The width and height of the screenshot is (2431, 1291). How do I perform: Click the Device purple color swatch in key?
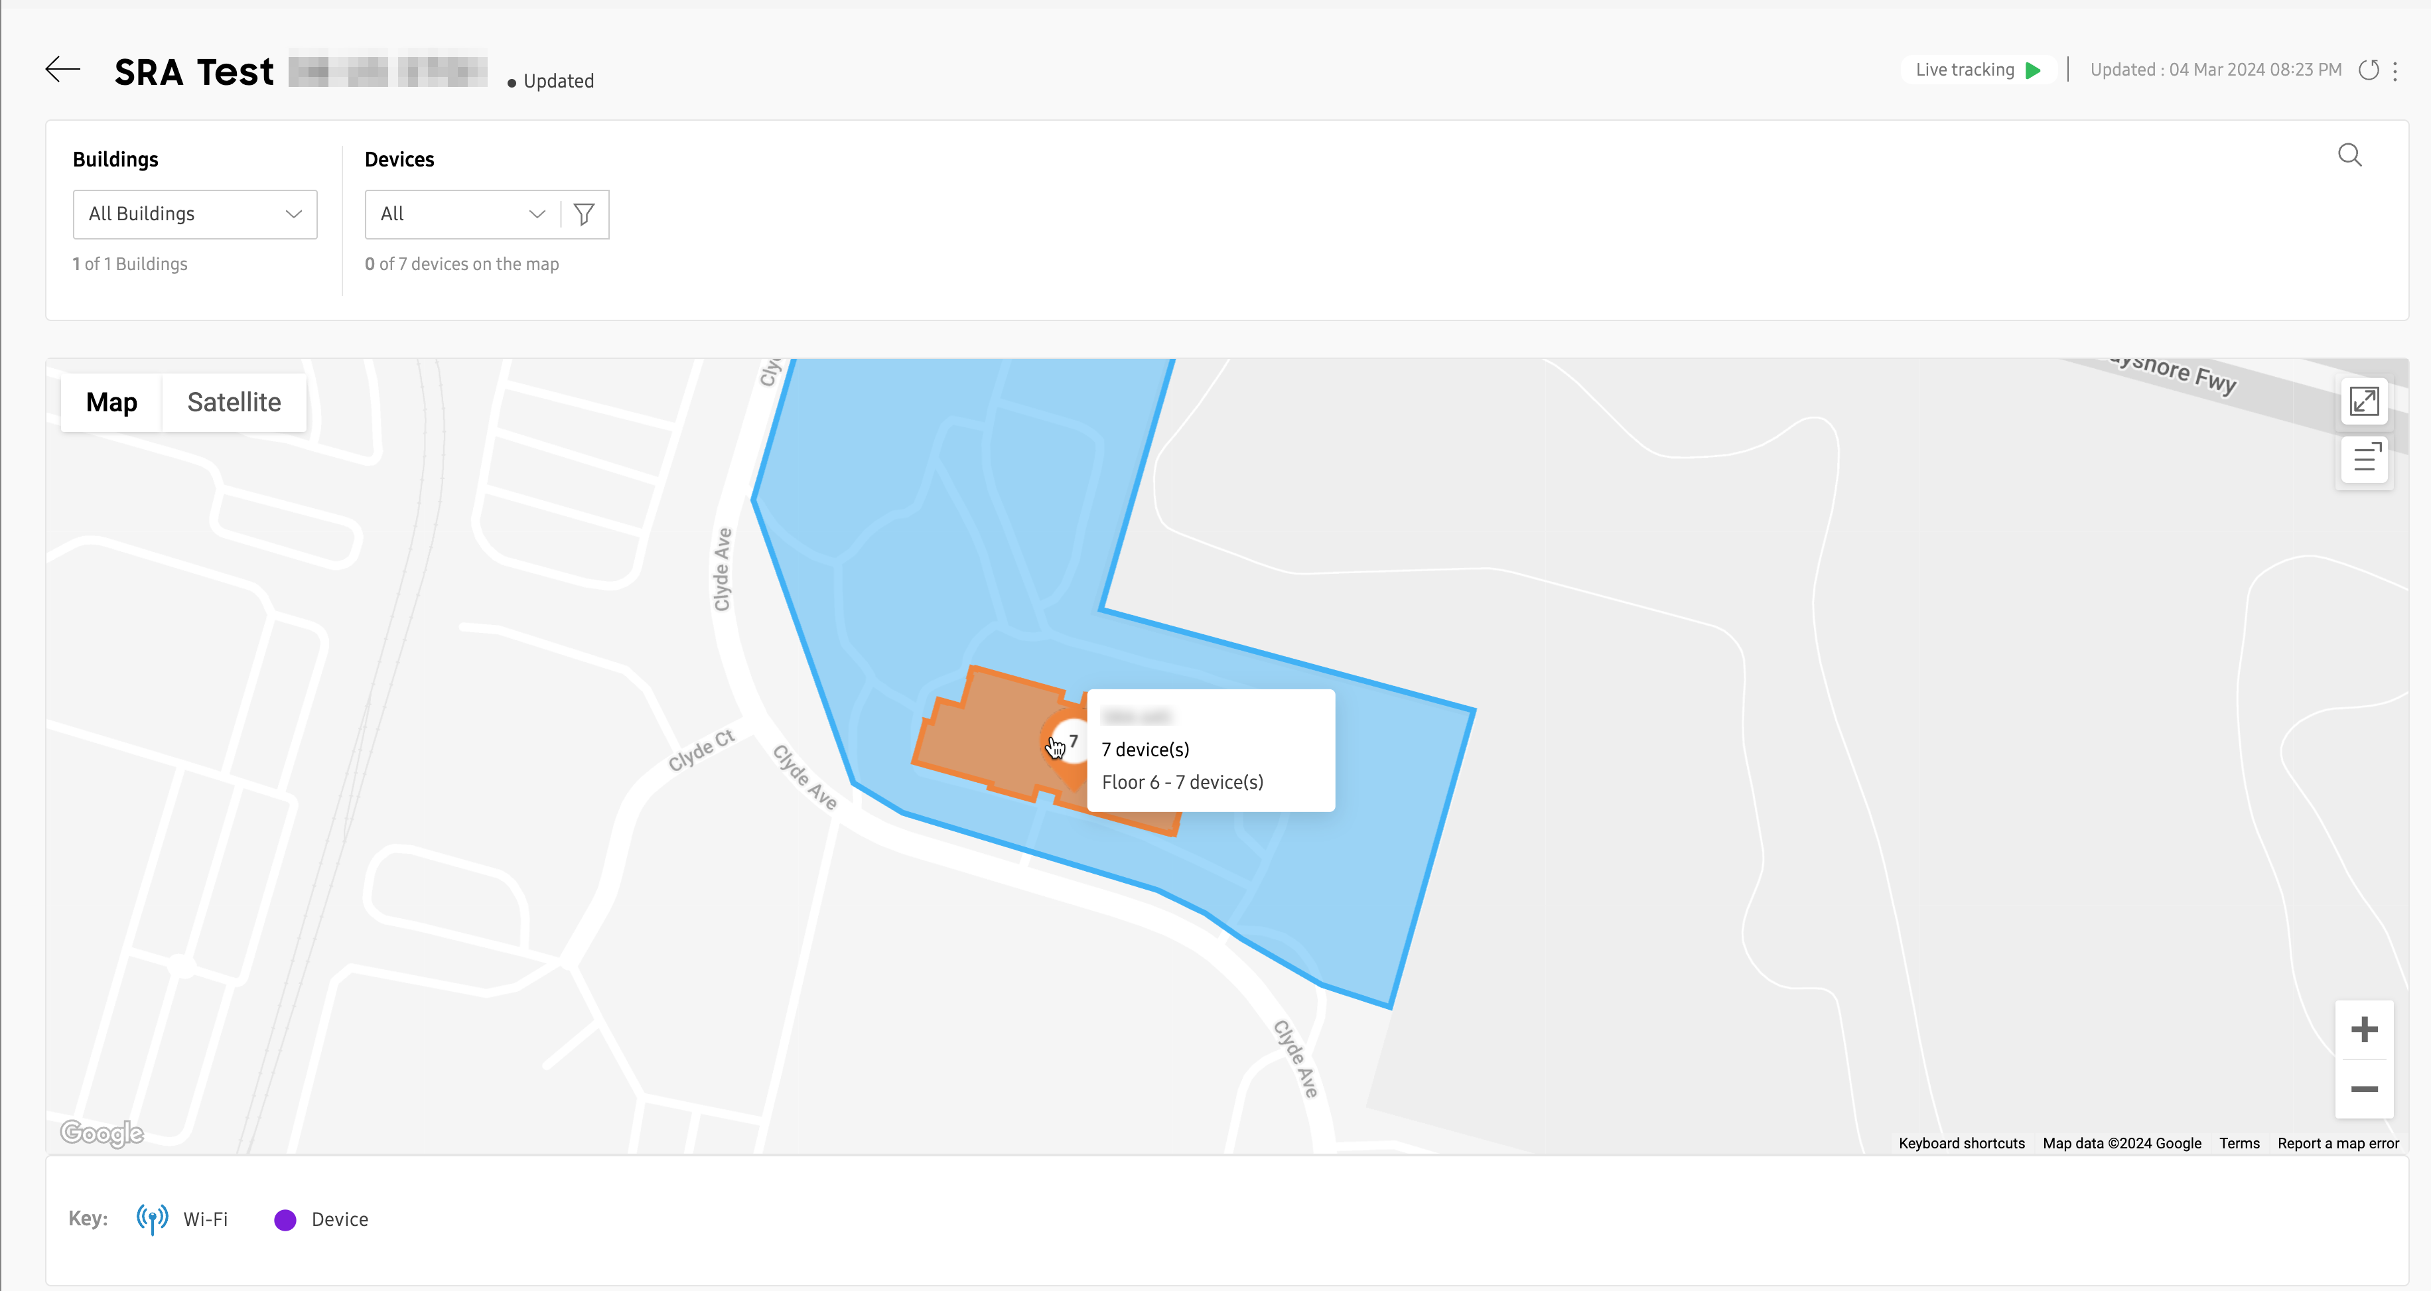point(286,1219)
